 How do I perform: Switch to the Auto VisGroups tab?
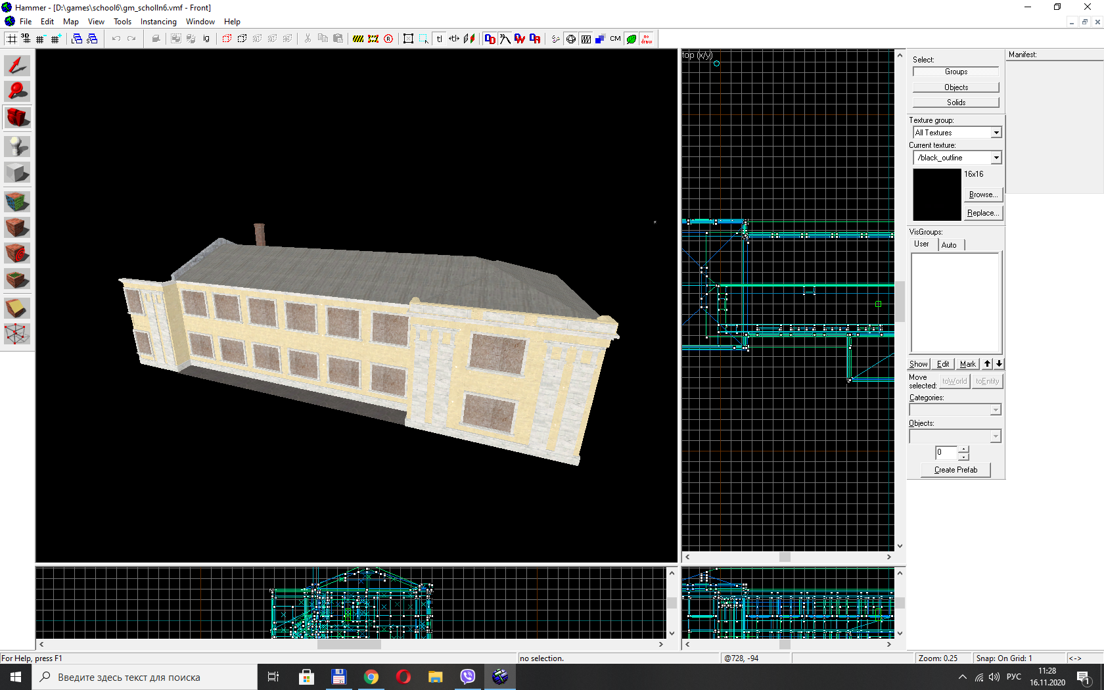949,245
